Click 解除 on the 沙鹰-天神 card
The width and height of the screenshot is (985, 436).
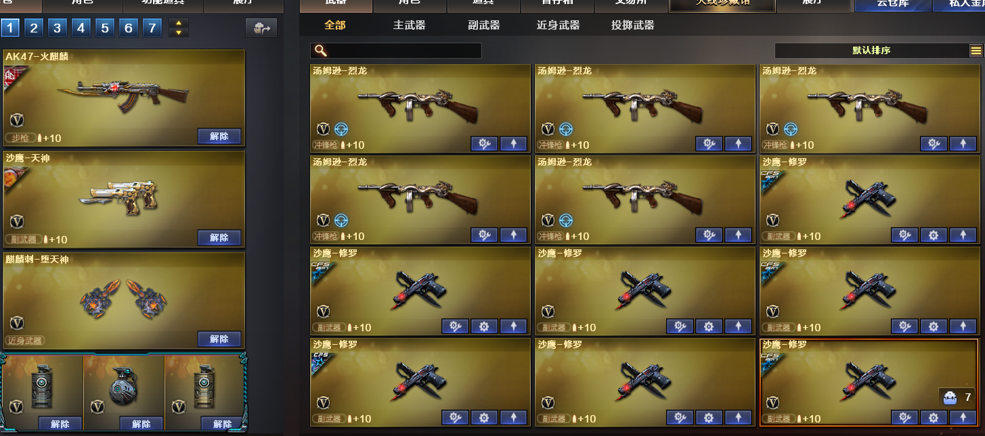[219, 237]
